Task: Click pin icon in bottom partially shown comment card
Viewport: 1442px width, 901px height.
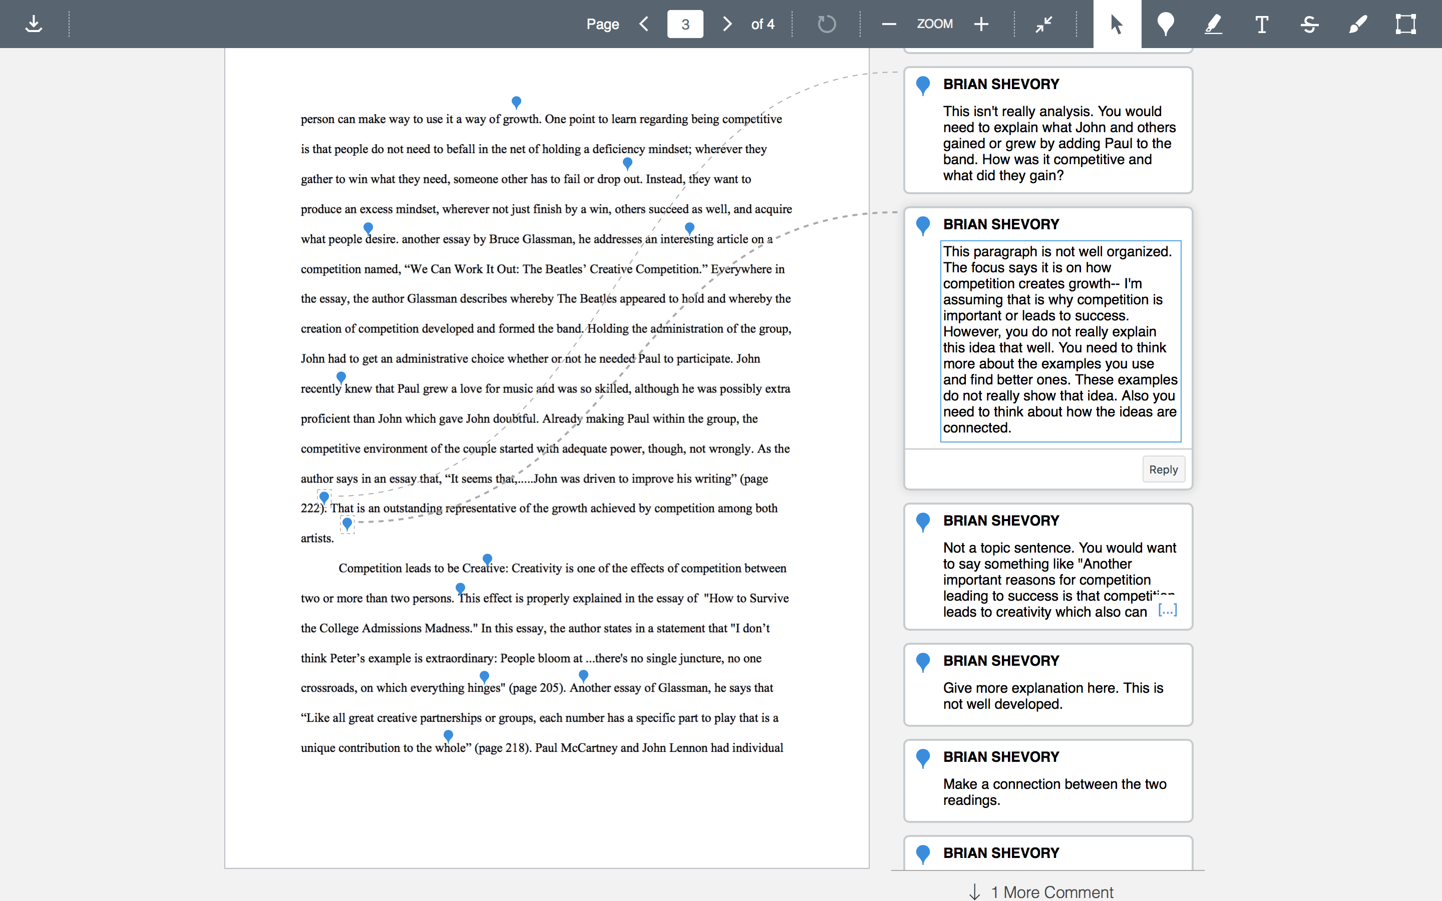Action: (x=923, y=854)
